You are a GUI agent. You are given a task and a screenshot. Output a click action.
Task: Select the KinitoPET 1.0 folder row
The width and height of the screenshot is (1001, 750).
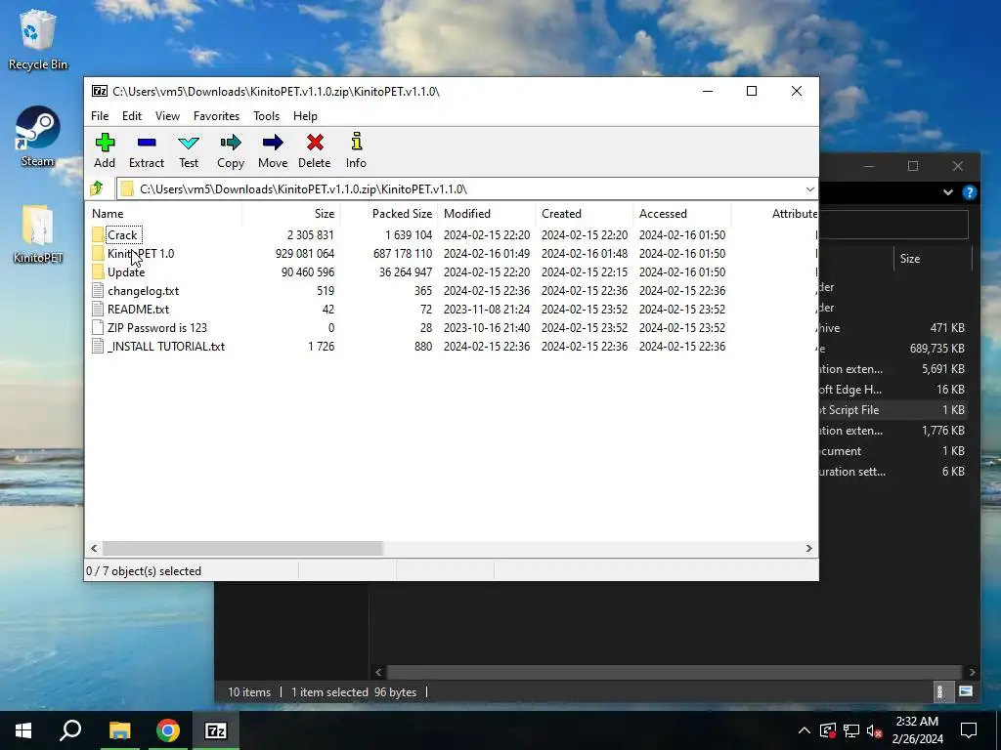click(x=451, y=254)
